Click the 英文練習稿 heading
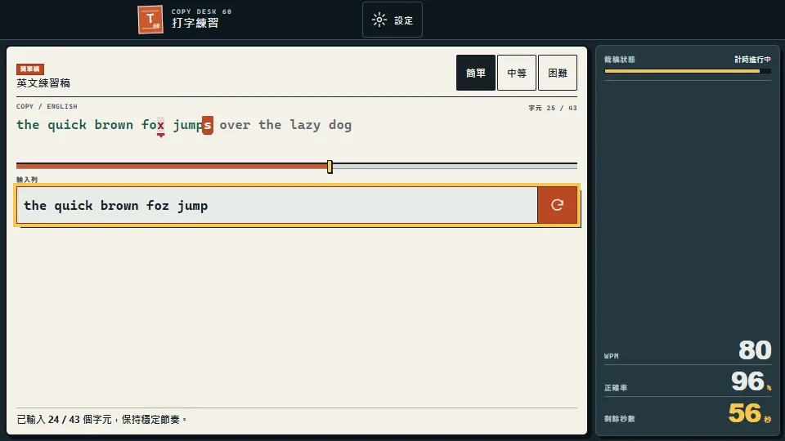This screenshot has height=441, width=785. tap(43, 83)
